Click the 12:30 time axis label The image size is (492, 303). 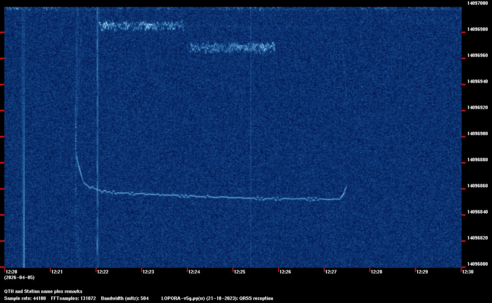468,272
